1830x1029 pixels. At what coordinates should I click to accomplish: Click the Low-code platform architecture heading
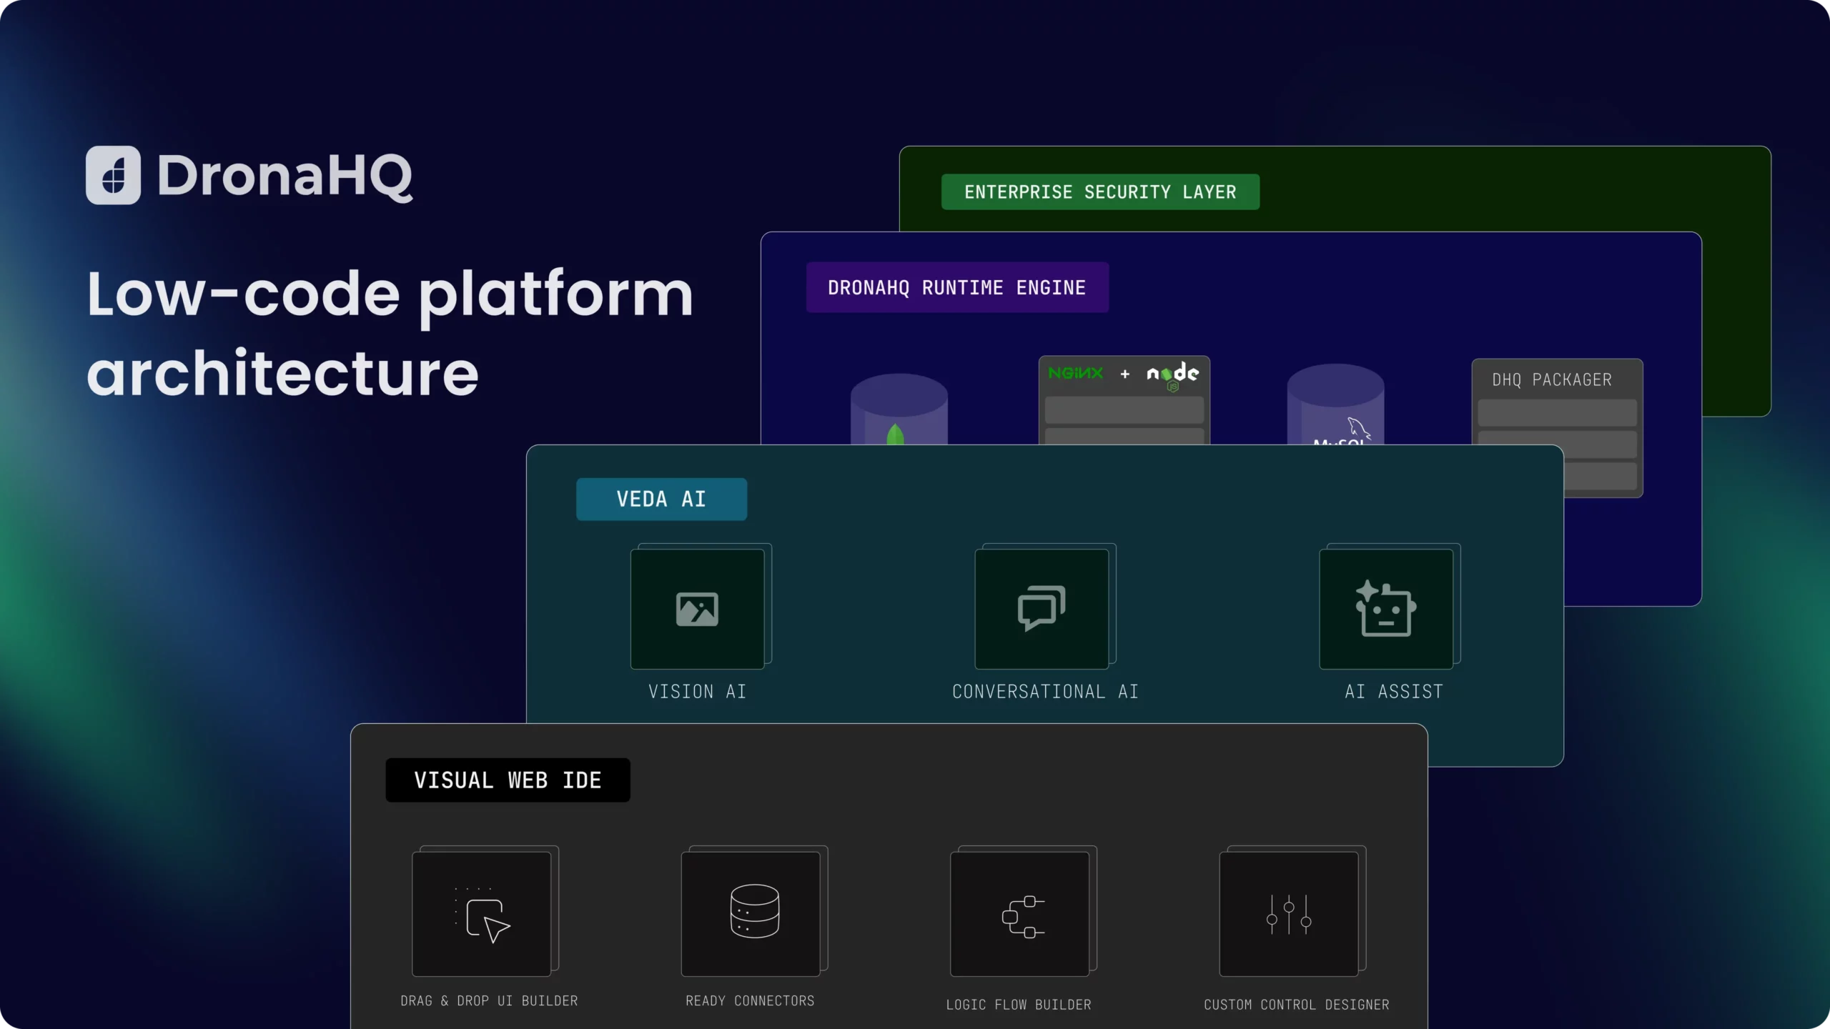coord(390,332)
